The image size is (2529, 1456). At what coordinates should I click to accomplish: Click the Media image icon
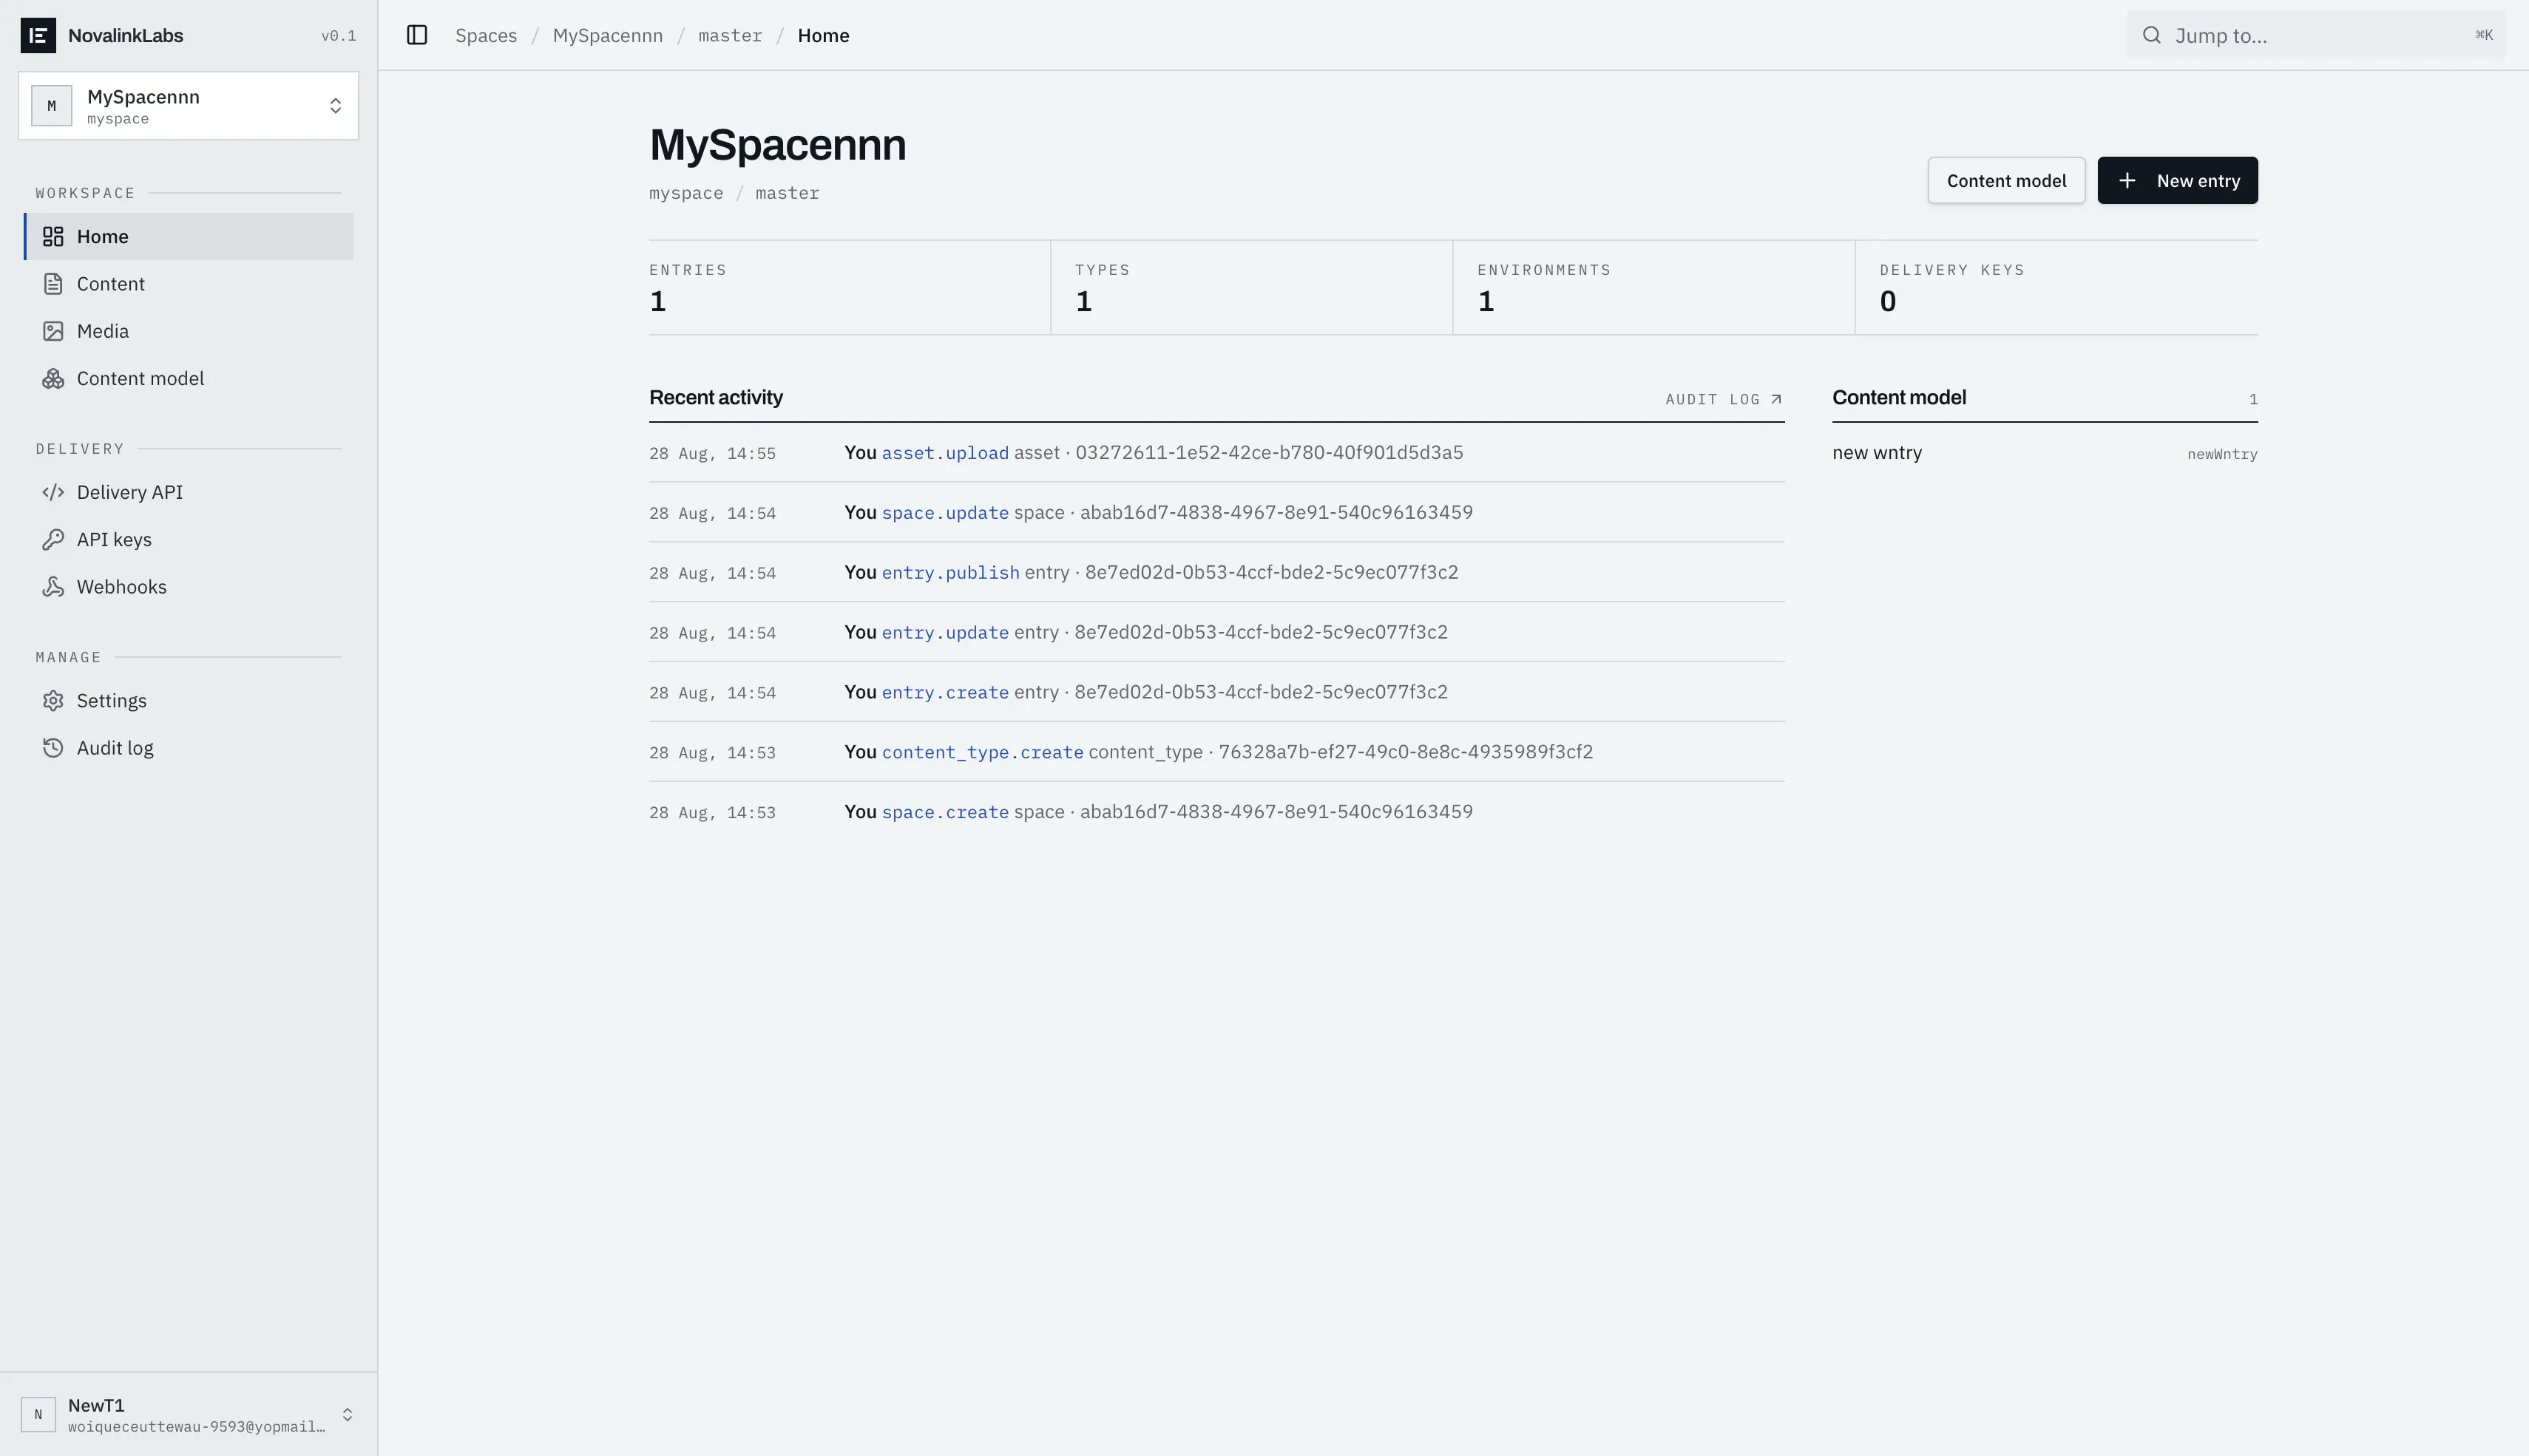click(53, 331)
